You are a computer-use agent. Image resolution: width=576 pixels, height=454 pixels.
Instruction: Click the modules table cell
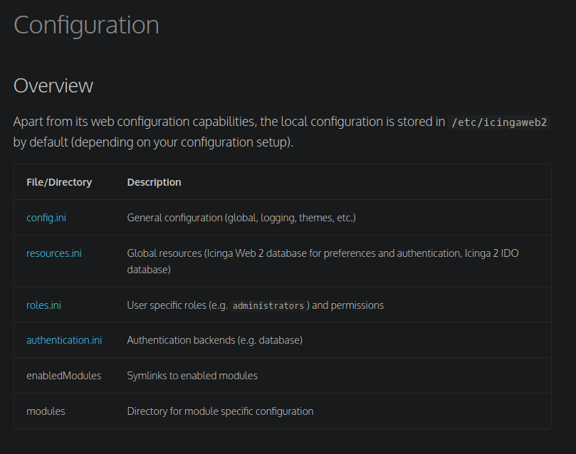(46, 411)
